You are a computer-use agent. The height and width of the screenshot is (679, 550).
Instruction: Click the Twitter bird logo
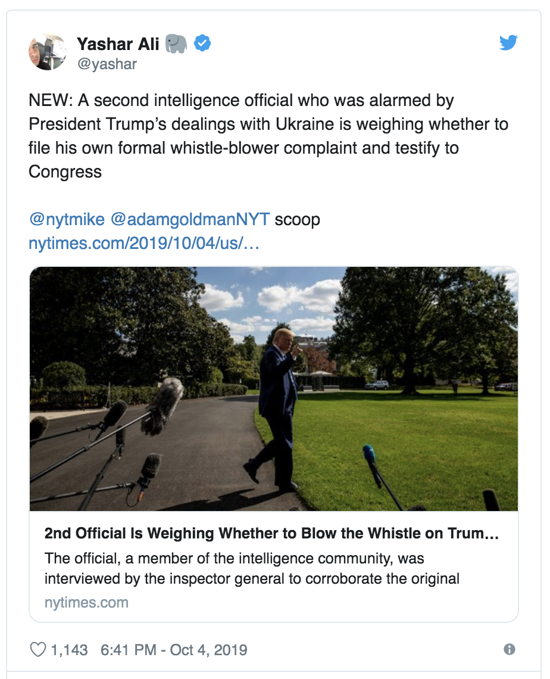tap(508, 42)
